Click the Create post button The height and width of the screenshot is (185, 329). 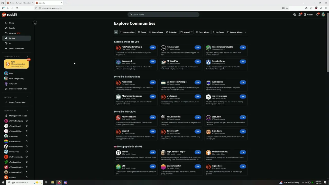click(x=308, y=15)
